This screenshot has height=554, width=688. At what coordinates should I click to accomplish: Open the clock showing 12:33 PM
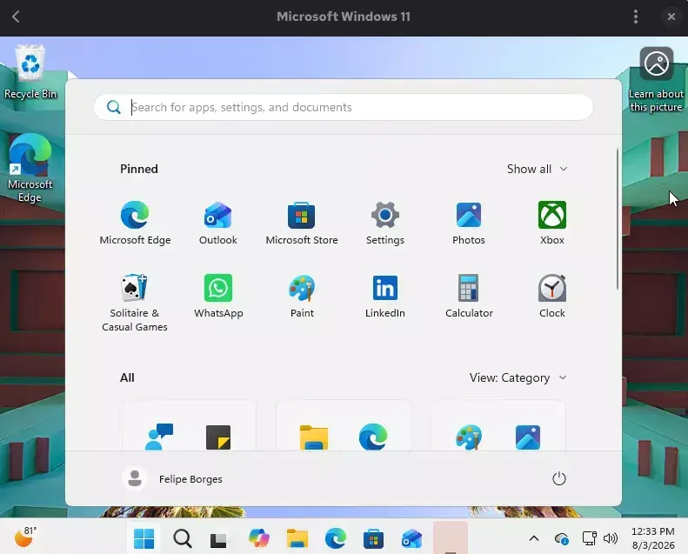click(x=653, y=538)
